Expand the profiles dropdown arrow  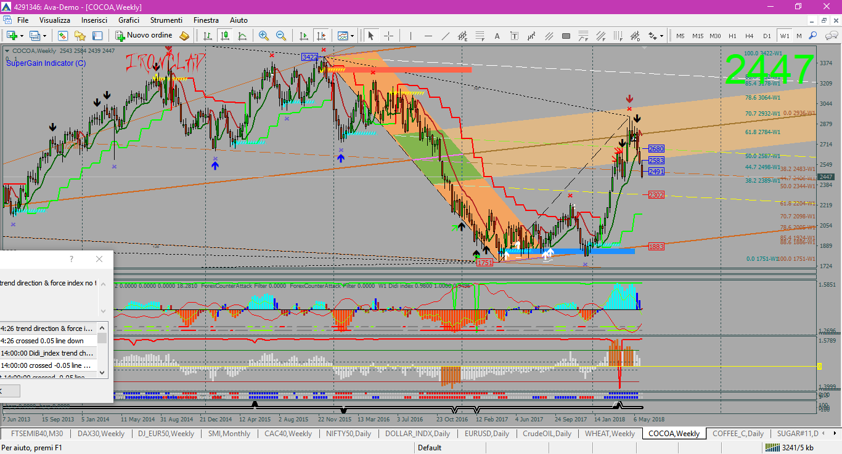(x=44, y=36)
